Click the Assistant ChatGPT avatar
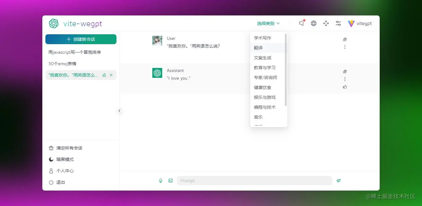The image size is (422, 206). pyautogui.click(x=157, y=73)
